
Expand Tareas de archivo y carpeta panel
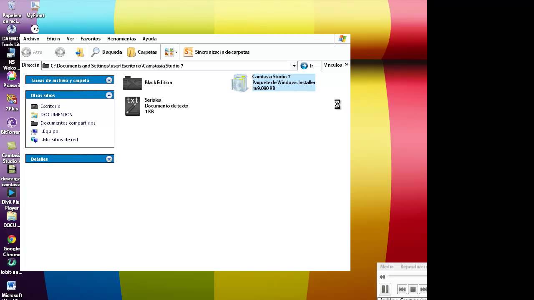click(x=70, y=80)
